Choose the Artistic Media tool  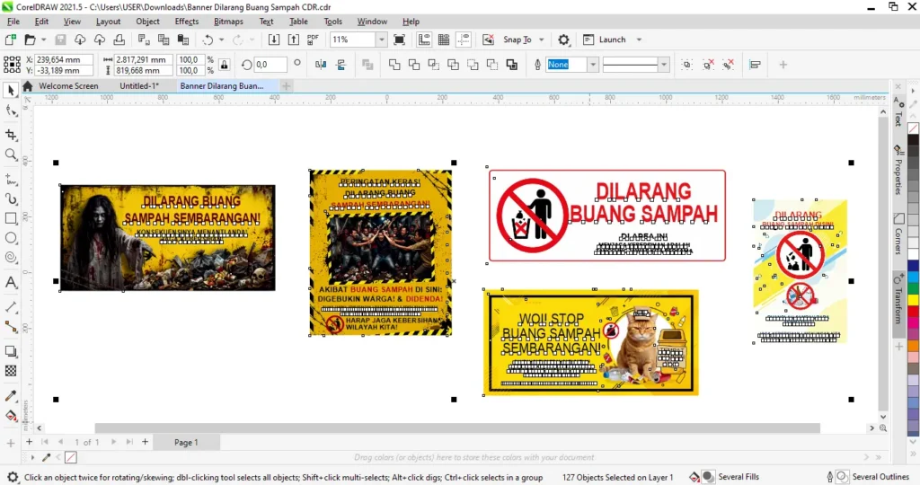click(11, 198)
